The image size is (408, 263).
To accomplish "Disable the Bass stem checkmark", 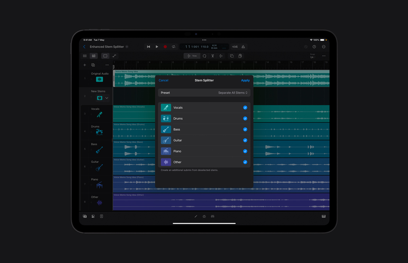I will click(x=245, y=129).
